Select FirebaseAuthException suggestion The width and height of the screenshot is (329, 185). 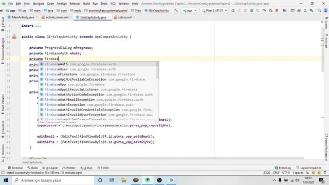(98, 105)
